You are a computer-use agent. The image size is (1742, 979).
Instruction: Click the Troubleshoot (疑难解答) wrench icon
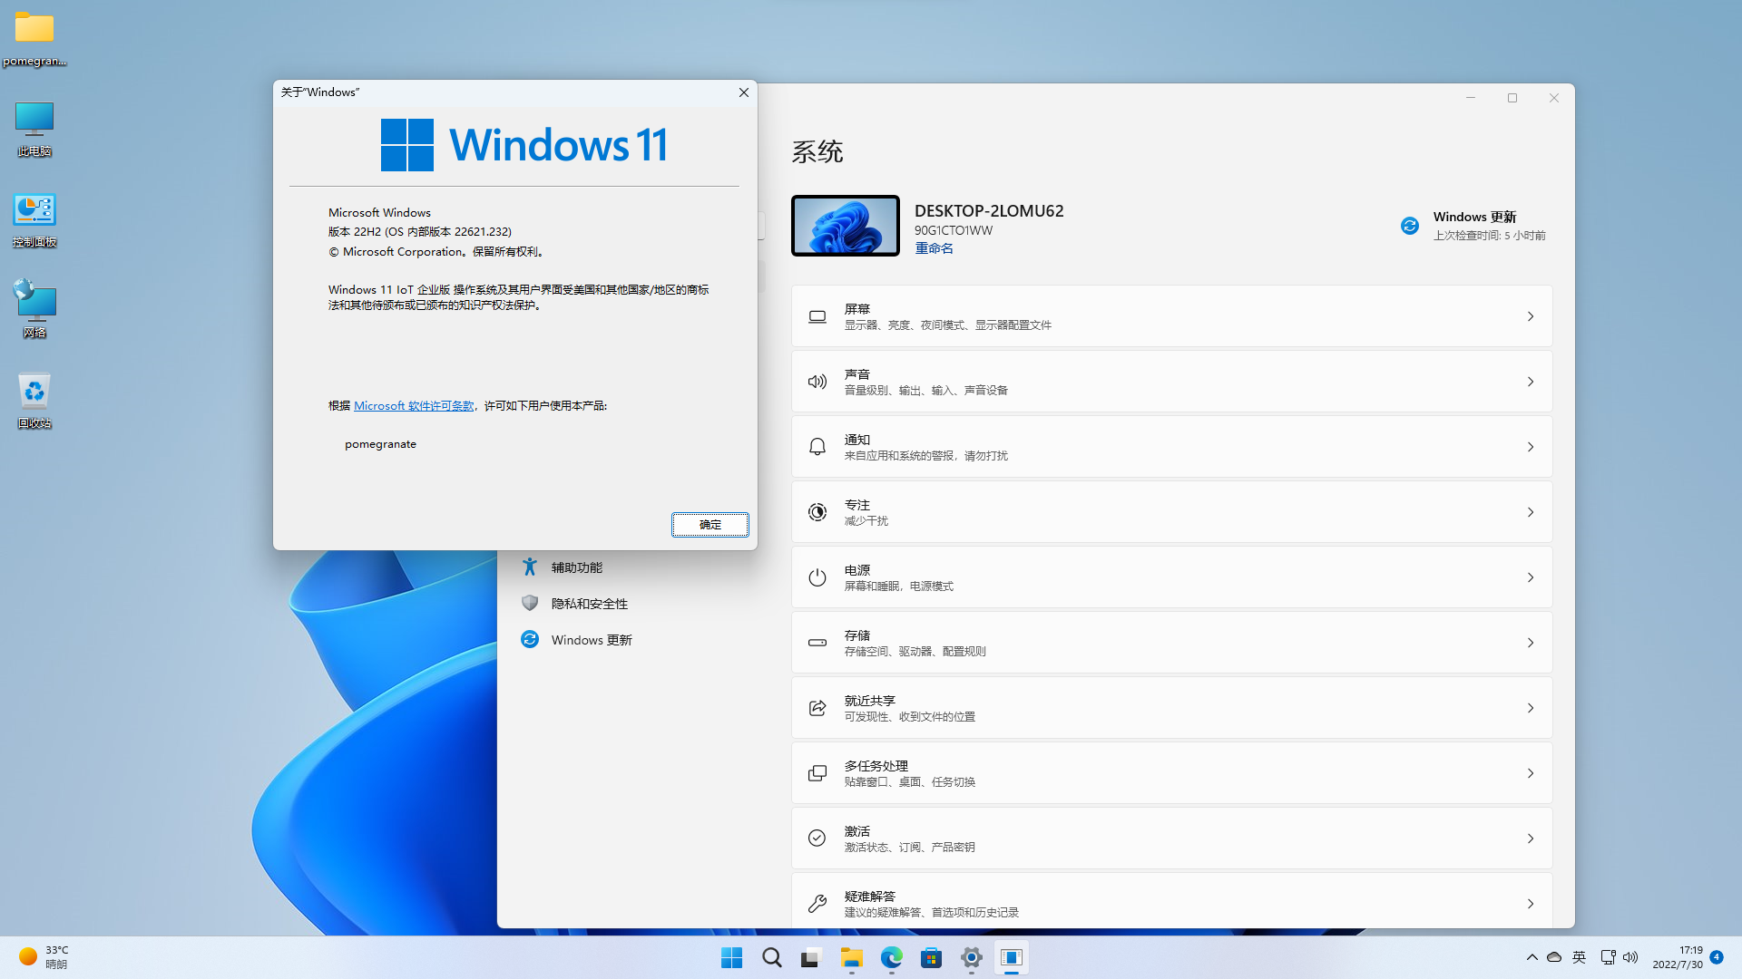point(817,904)
